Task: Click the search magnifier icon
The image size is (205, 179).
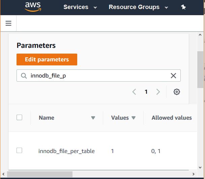Action: pos(24,76)
